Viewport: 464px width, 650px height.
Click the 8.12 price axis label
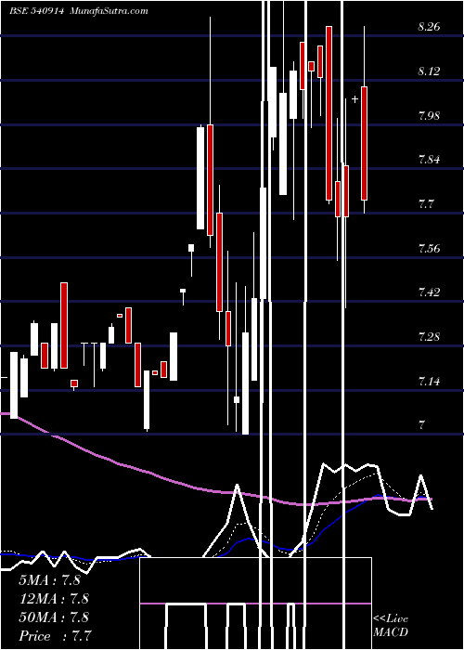429,71
